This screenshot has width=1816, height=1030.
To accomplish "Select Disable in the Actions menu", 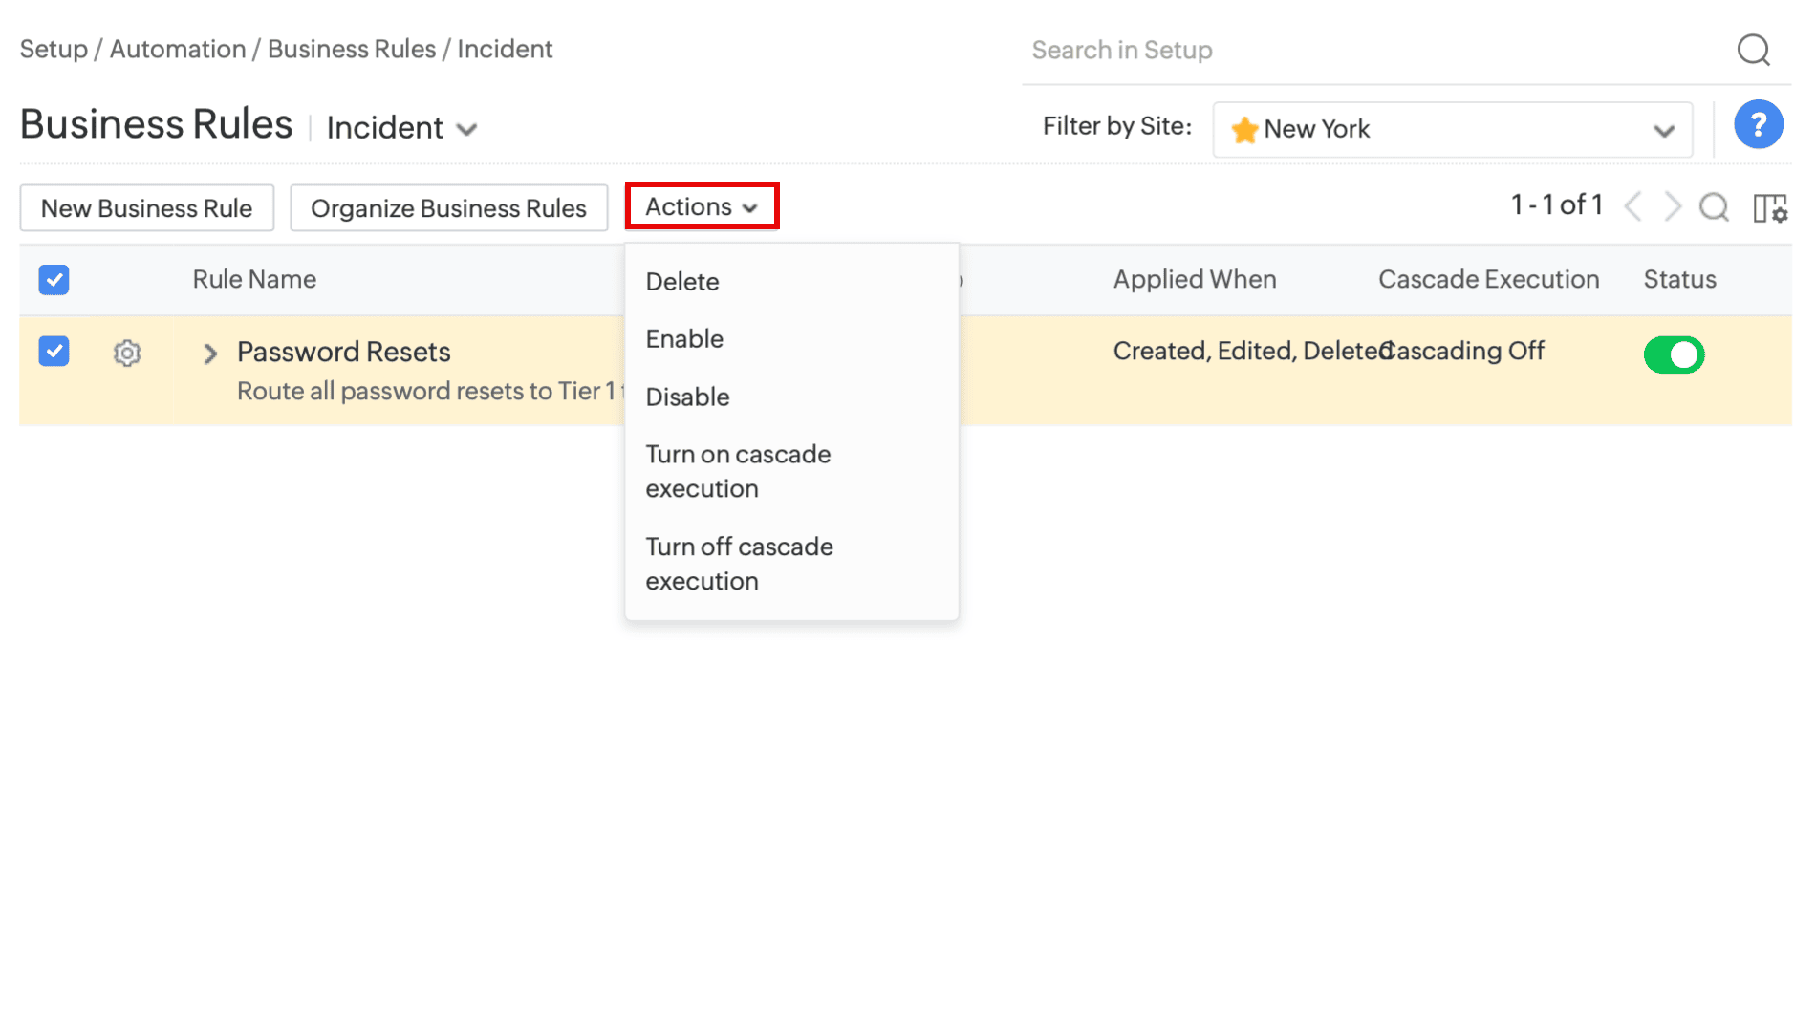I will click(687, 397).
